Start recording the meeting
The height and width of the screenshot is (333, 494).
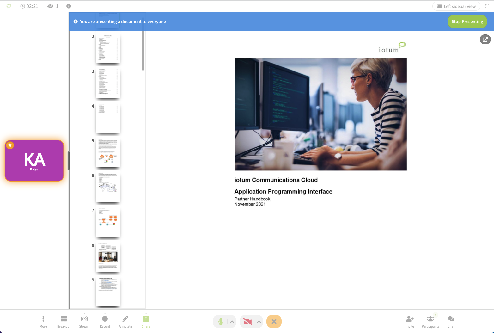tap(105, 321)
